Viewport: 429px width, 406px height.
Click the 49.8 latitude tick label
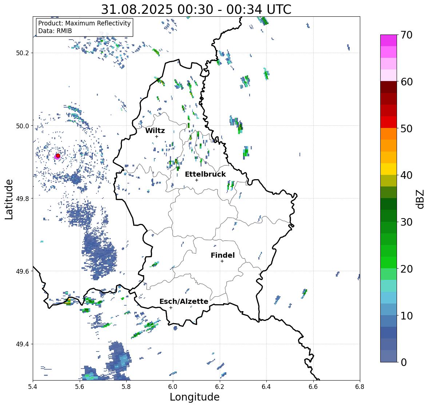[x=23, y=198]
